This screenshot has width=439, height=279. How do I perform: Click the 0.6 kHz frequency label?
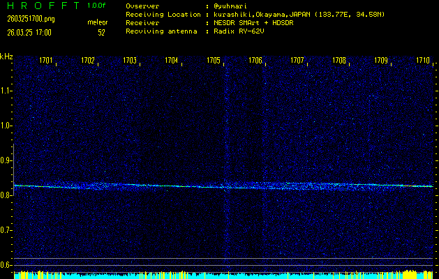(x=5, y=265)
